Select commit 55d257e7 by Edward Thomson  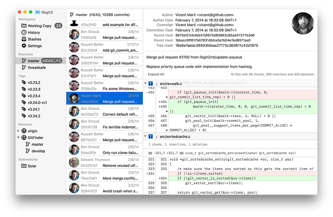pos(105,162)
